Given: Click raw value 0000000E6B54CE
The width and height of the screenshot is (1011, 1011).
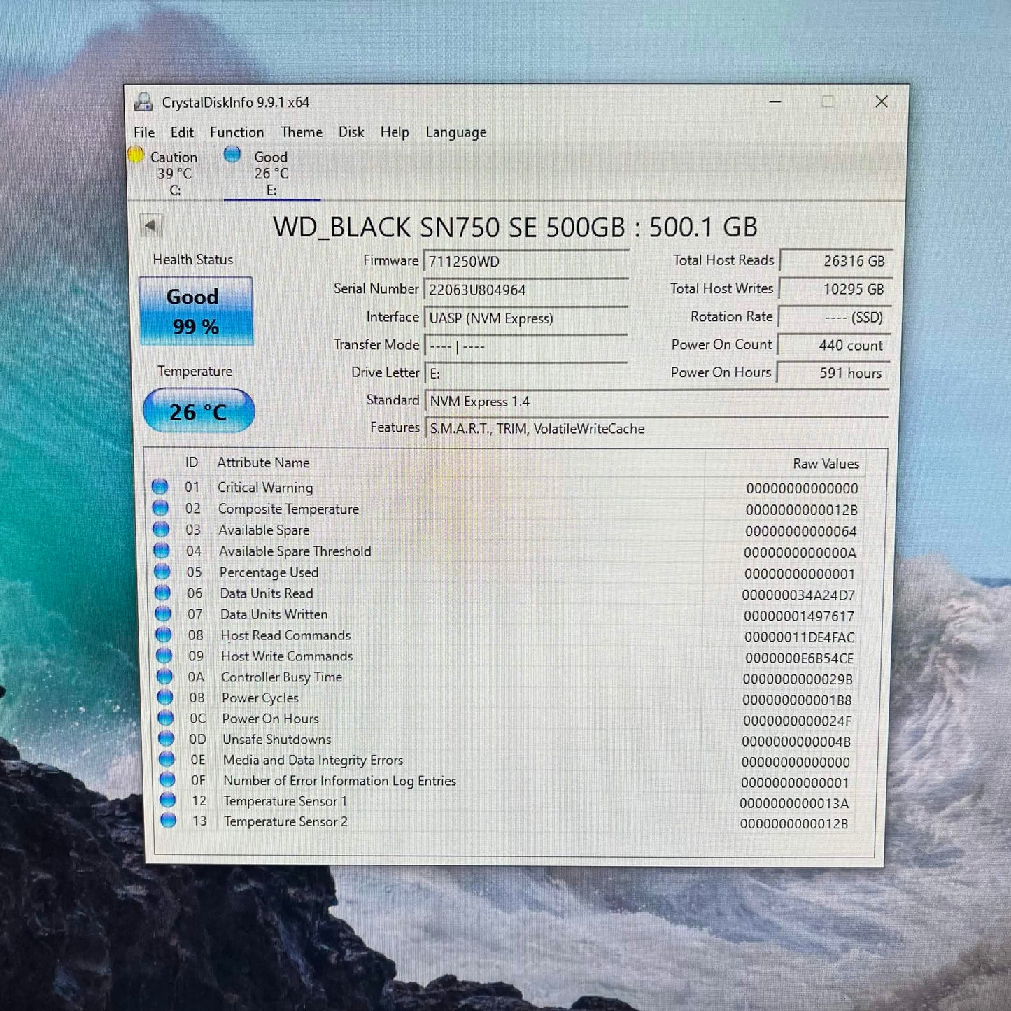Looking at the screenshot, I should tap(799, 658).
